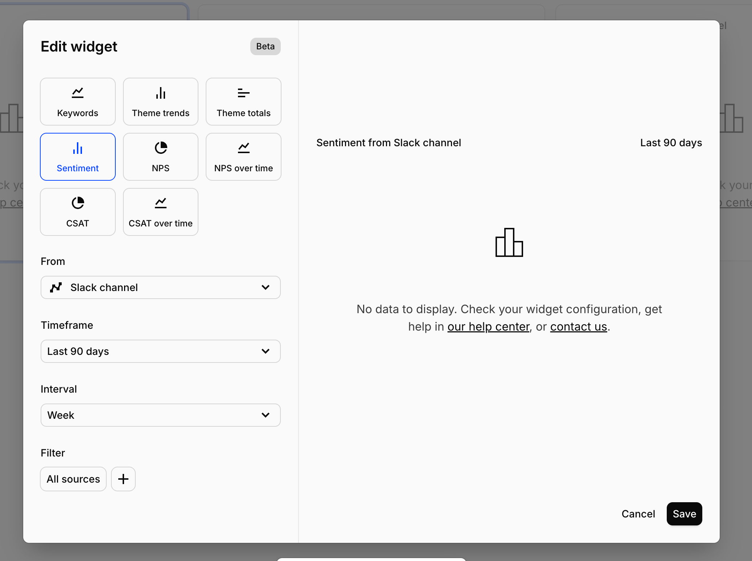Open the our help center link
752x561 pixels.
tap(488, 327)
